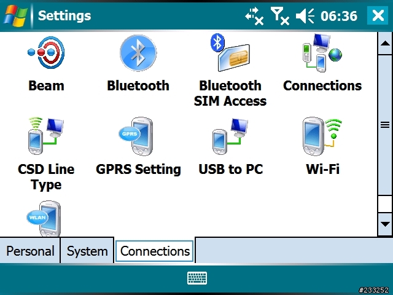Open the Bluetooth settings icon
Screen dimensions: 393x295
pos(138,53)
